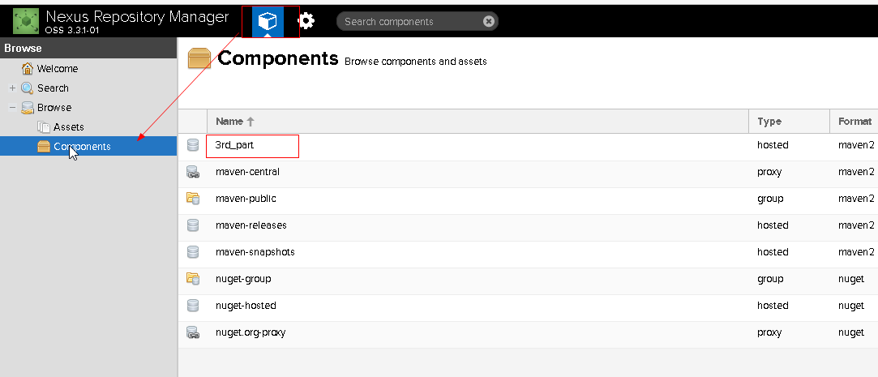Screen dimensions: 878x377
Task: Expand the Search tree node
Action: pos(12,88)
